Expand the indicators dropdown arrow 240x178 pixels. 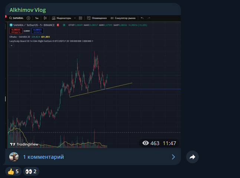pyautogui.click(x=75, y=18)
